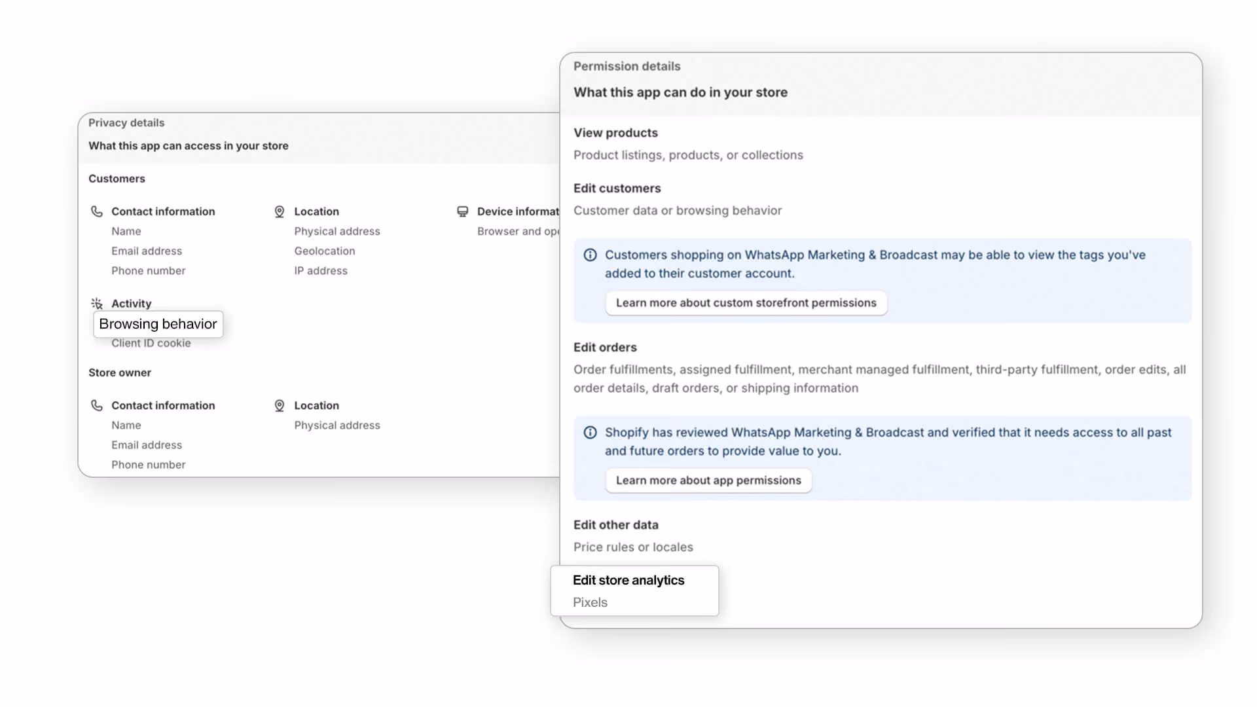1257x707 pixels.
Task: Click Physical address under Customers Location
Action: click(337, 231)
